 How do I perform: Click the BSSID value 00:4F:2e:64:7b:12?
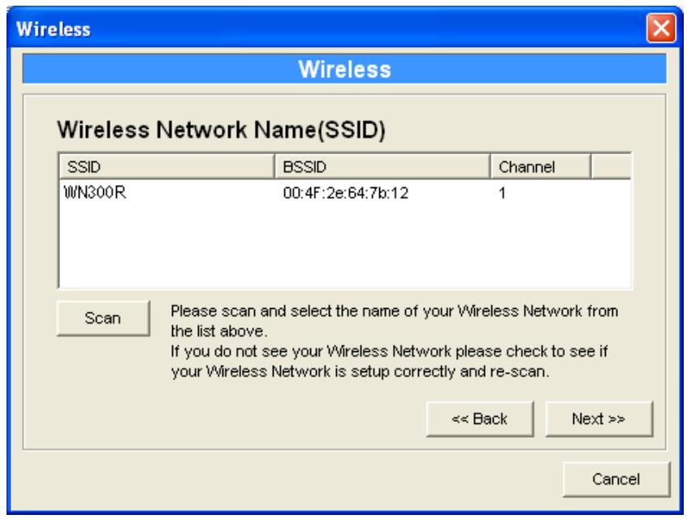coord(345,193)
